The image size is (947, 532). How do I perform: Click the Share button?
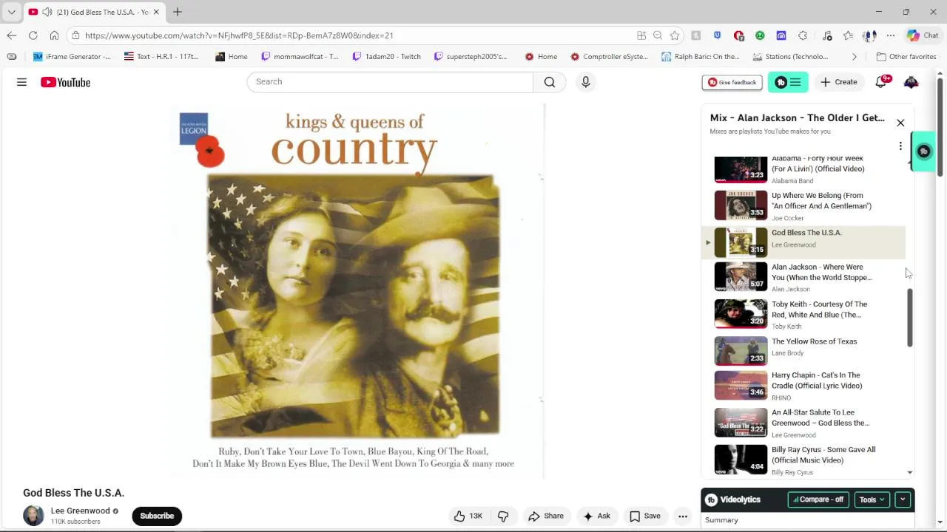click(x=546, y=516)
